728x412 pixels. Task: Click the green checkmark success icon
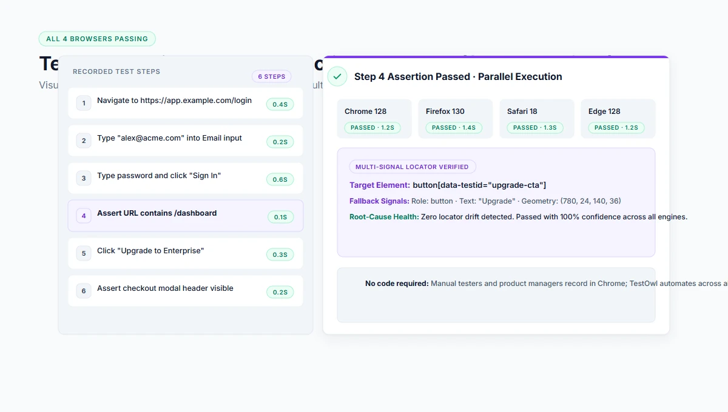(337, 76)
